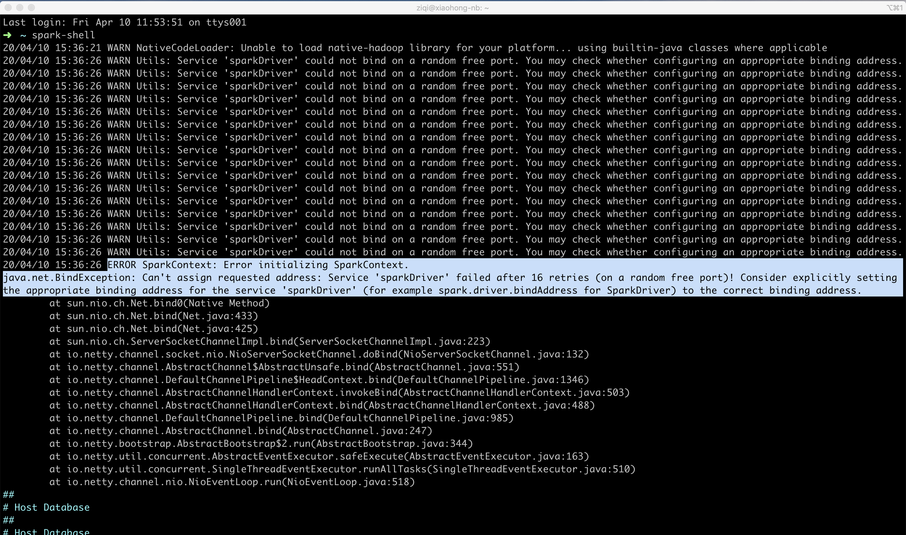Click the gray close window button
The width and height of the screenshot is (906, 535).
tap(8, 8)
